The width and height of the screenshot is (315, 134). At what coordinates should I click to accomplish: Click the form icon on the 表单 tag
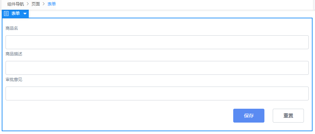tap(6, 14)
